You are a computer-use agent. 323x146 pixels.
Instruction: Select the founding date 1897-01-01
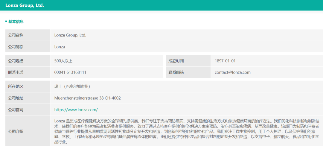coord(225,61)
